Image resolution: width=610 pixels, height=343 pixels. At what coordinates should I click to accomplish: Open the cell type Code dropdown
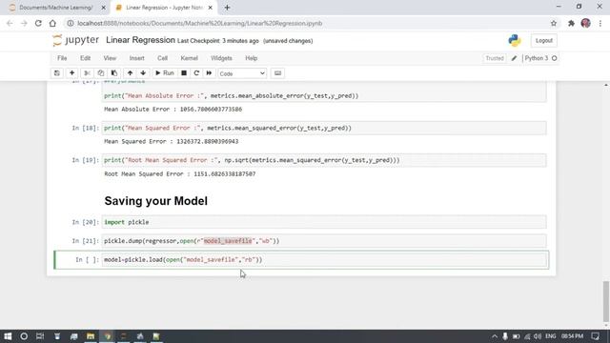242,73
